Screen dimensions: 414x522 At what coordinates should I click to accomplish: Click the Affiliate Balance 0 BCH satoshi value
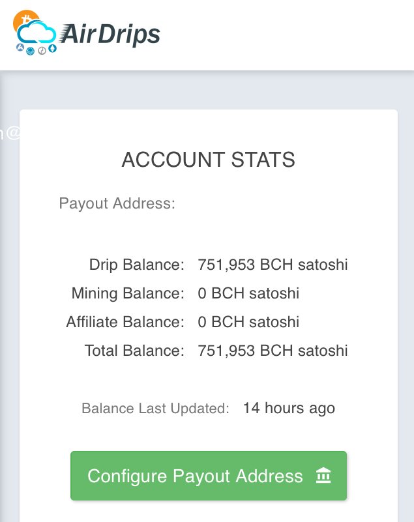248,322
